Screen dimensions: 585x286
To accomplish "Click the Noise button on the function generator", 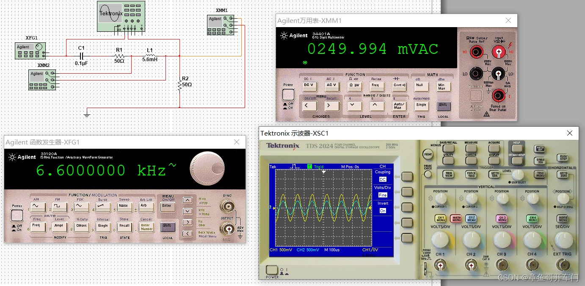I will 124,206.
